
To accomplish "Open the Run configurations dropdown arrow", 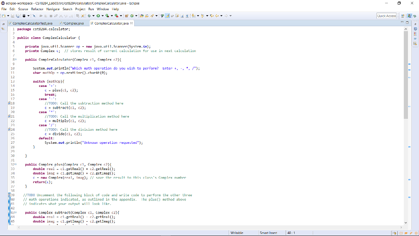I will [x=102, y=16].
